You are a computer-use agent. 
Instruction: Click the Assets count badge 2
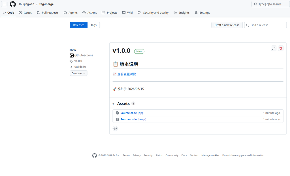point(133,103)
